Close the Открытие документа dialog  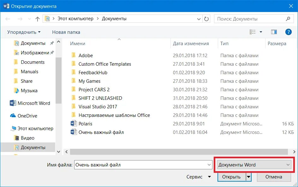[x=291, y=6]
